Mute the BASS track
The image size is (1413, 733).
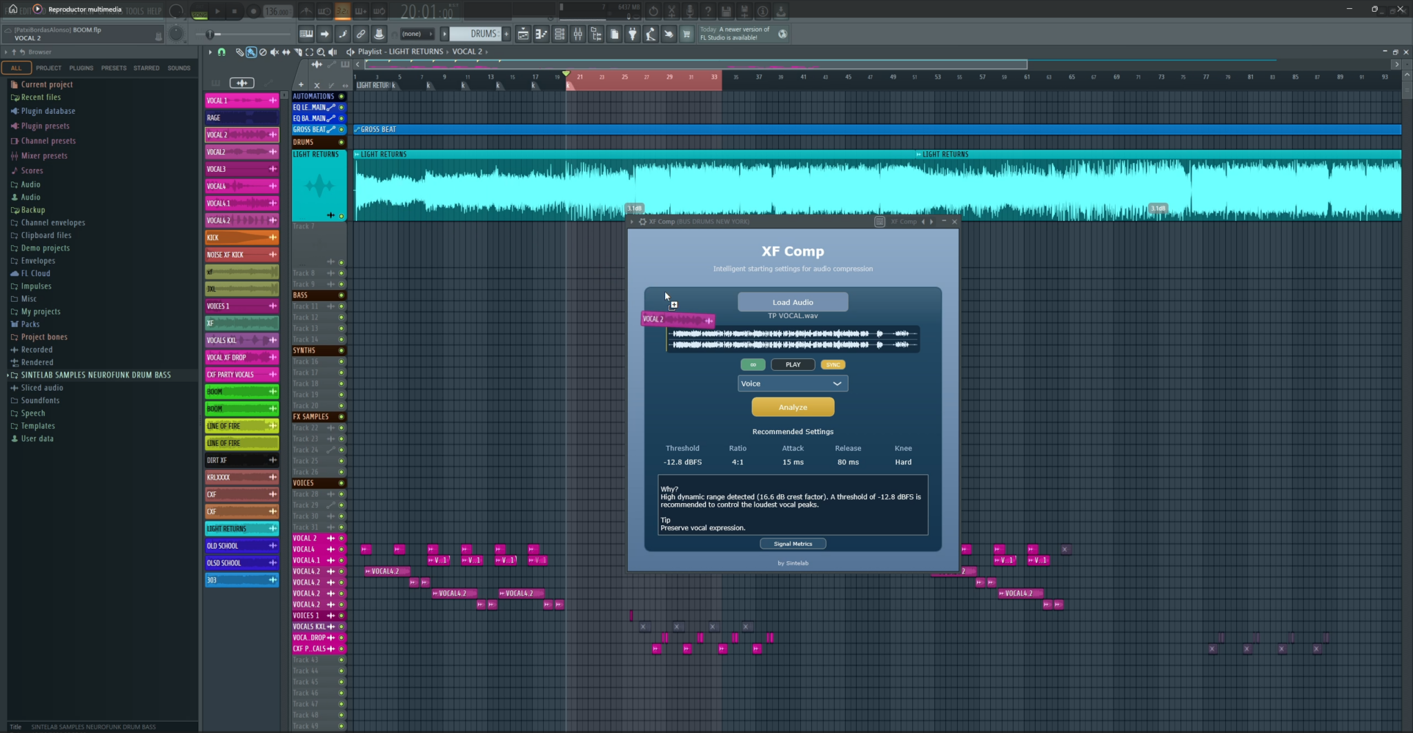point(341,295)
